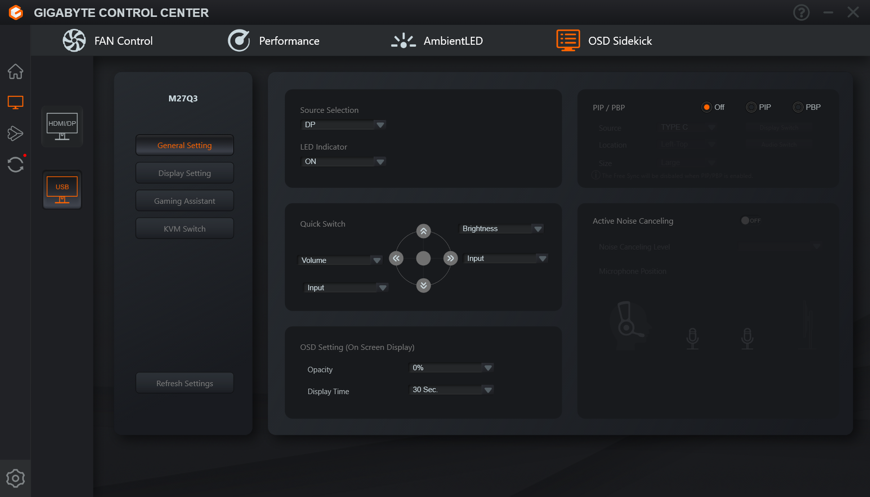Open Display Setting section

pos(185,173)
